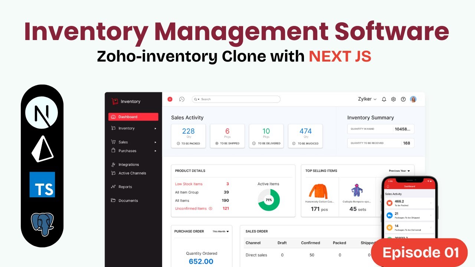
Task: Click the To Be Packed check icon
Action: click(x=178, y=144)
